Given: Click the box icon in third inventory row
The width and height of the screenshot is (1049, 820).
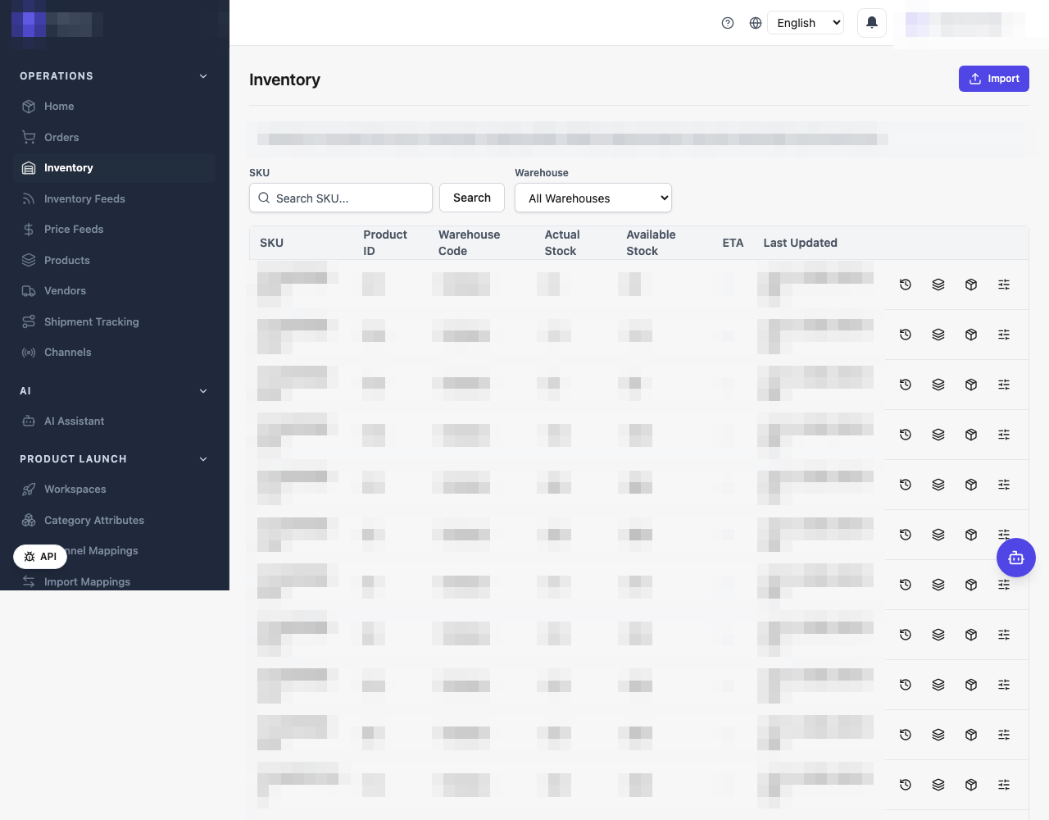Looking at the screenshot, I should pyautogui.click(x=971, y=385).
